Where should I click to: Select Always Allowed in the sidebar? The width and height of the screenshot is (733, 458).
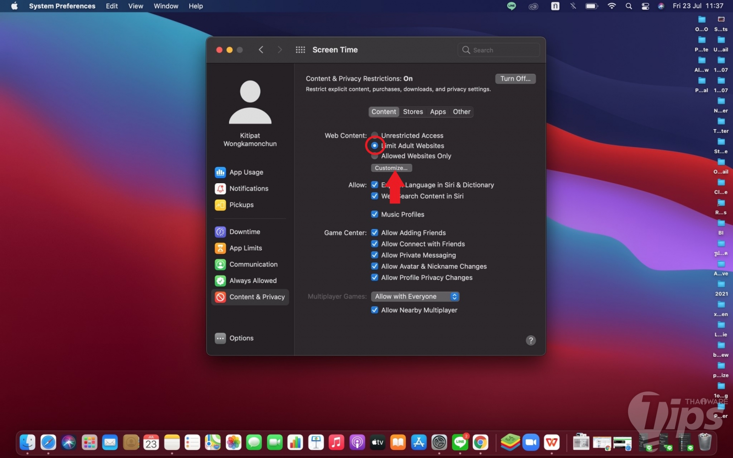252,281
